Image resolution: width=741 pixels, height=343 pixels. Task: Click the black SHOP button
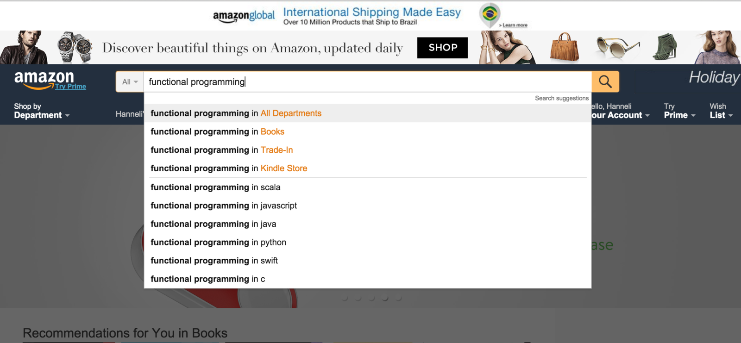[442, 48]
